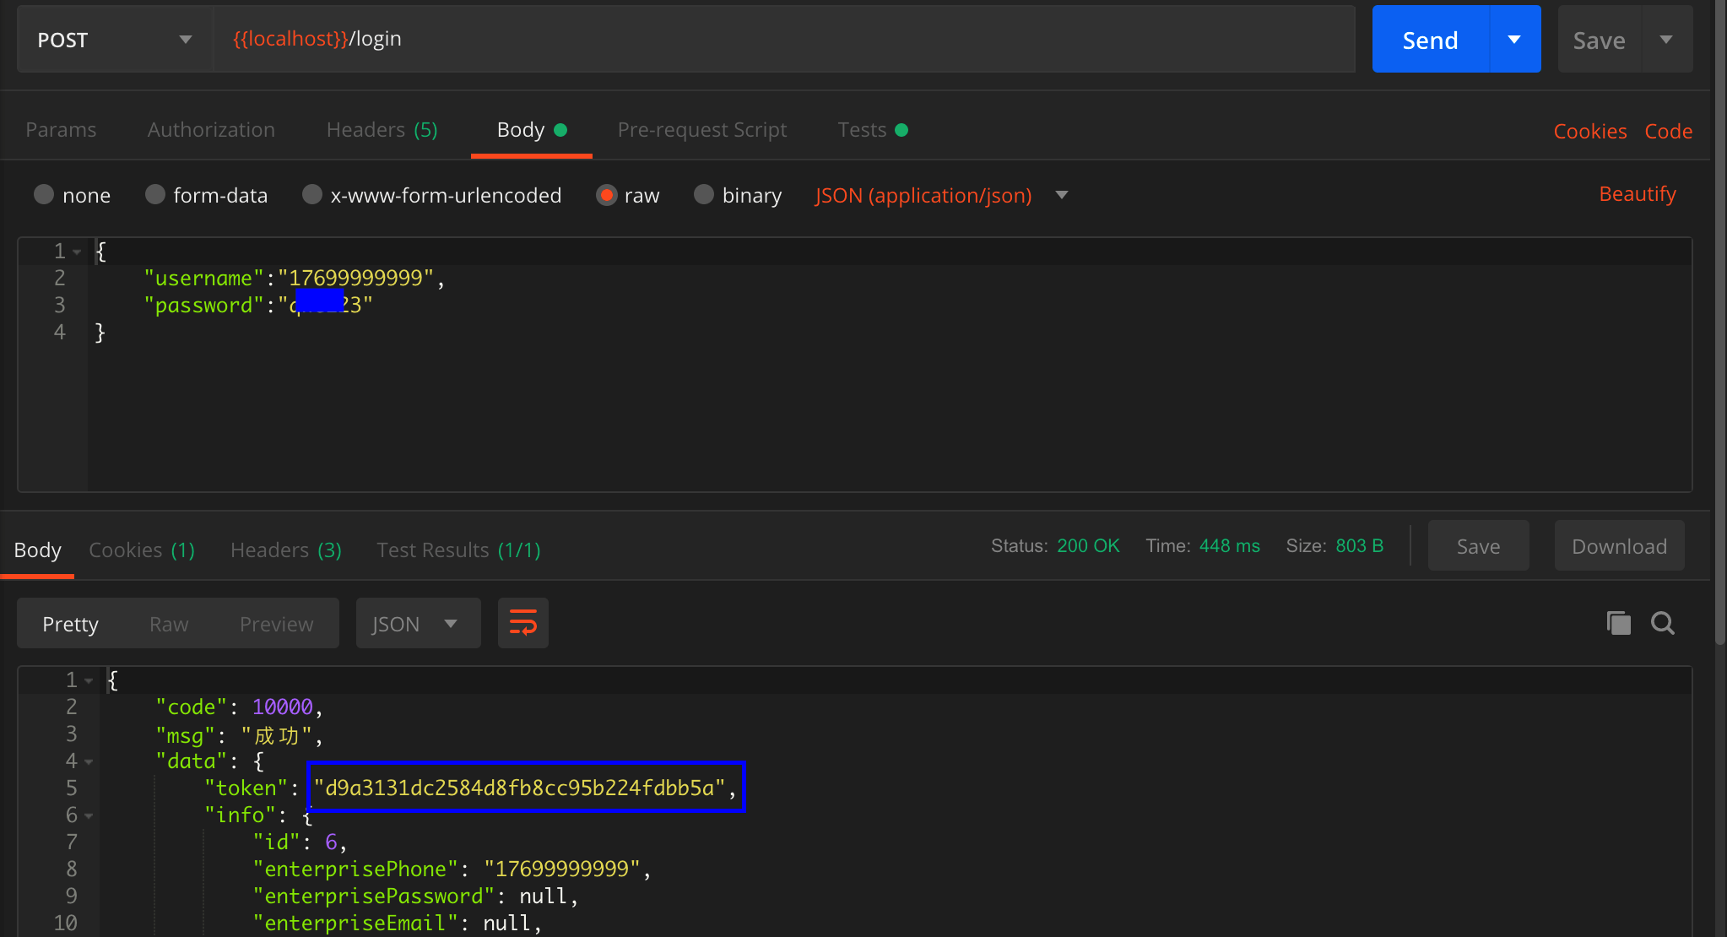Click the "password" key in request body

click(x=204, y=305)
